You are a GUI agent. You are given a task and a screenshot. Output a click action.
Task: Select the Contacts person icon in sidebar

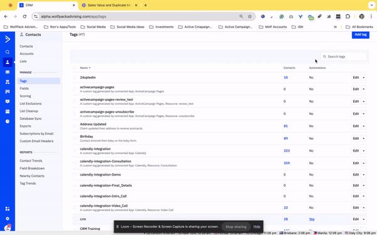click(x=8, y=62)
